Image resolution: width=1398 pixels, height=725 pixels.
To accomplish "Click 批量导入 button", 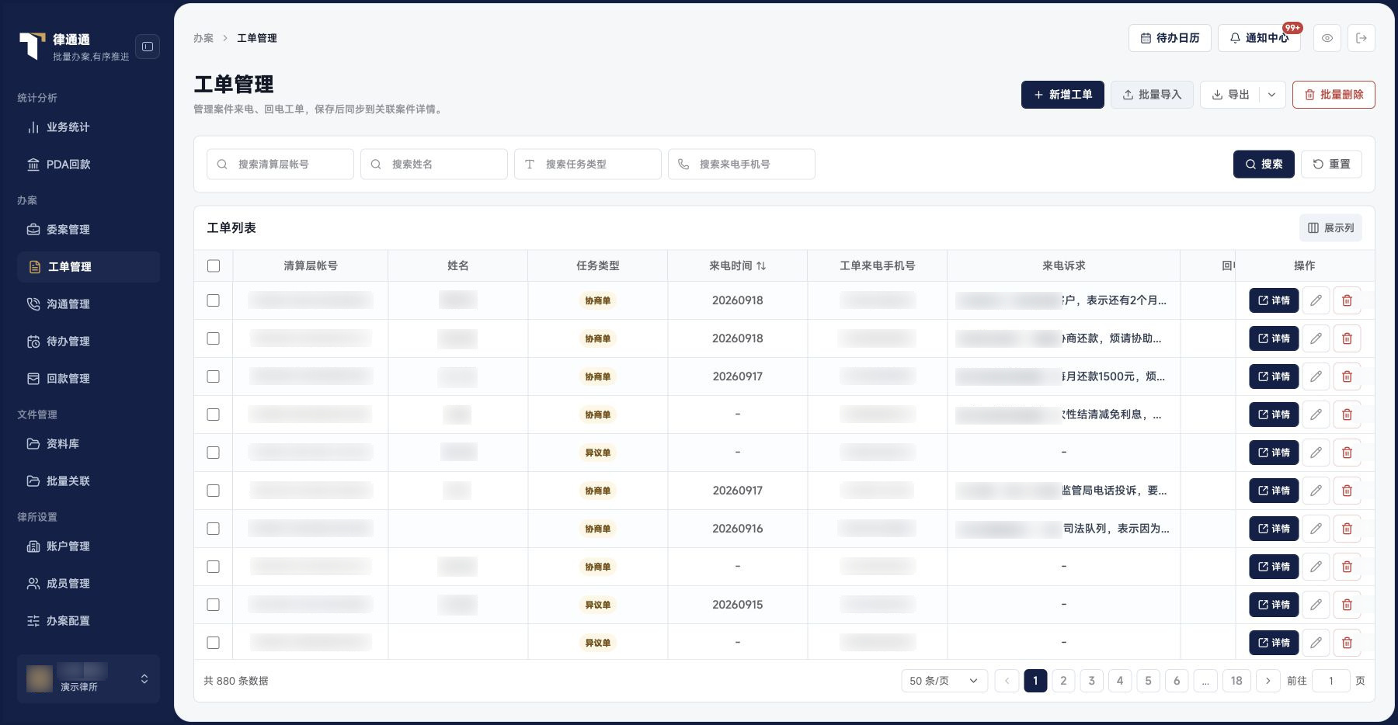I will (x=1152, y=95).
